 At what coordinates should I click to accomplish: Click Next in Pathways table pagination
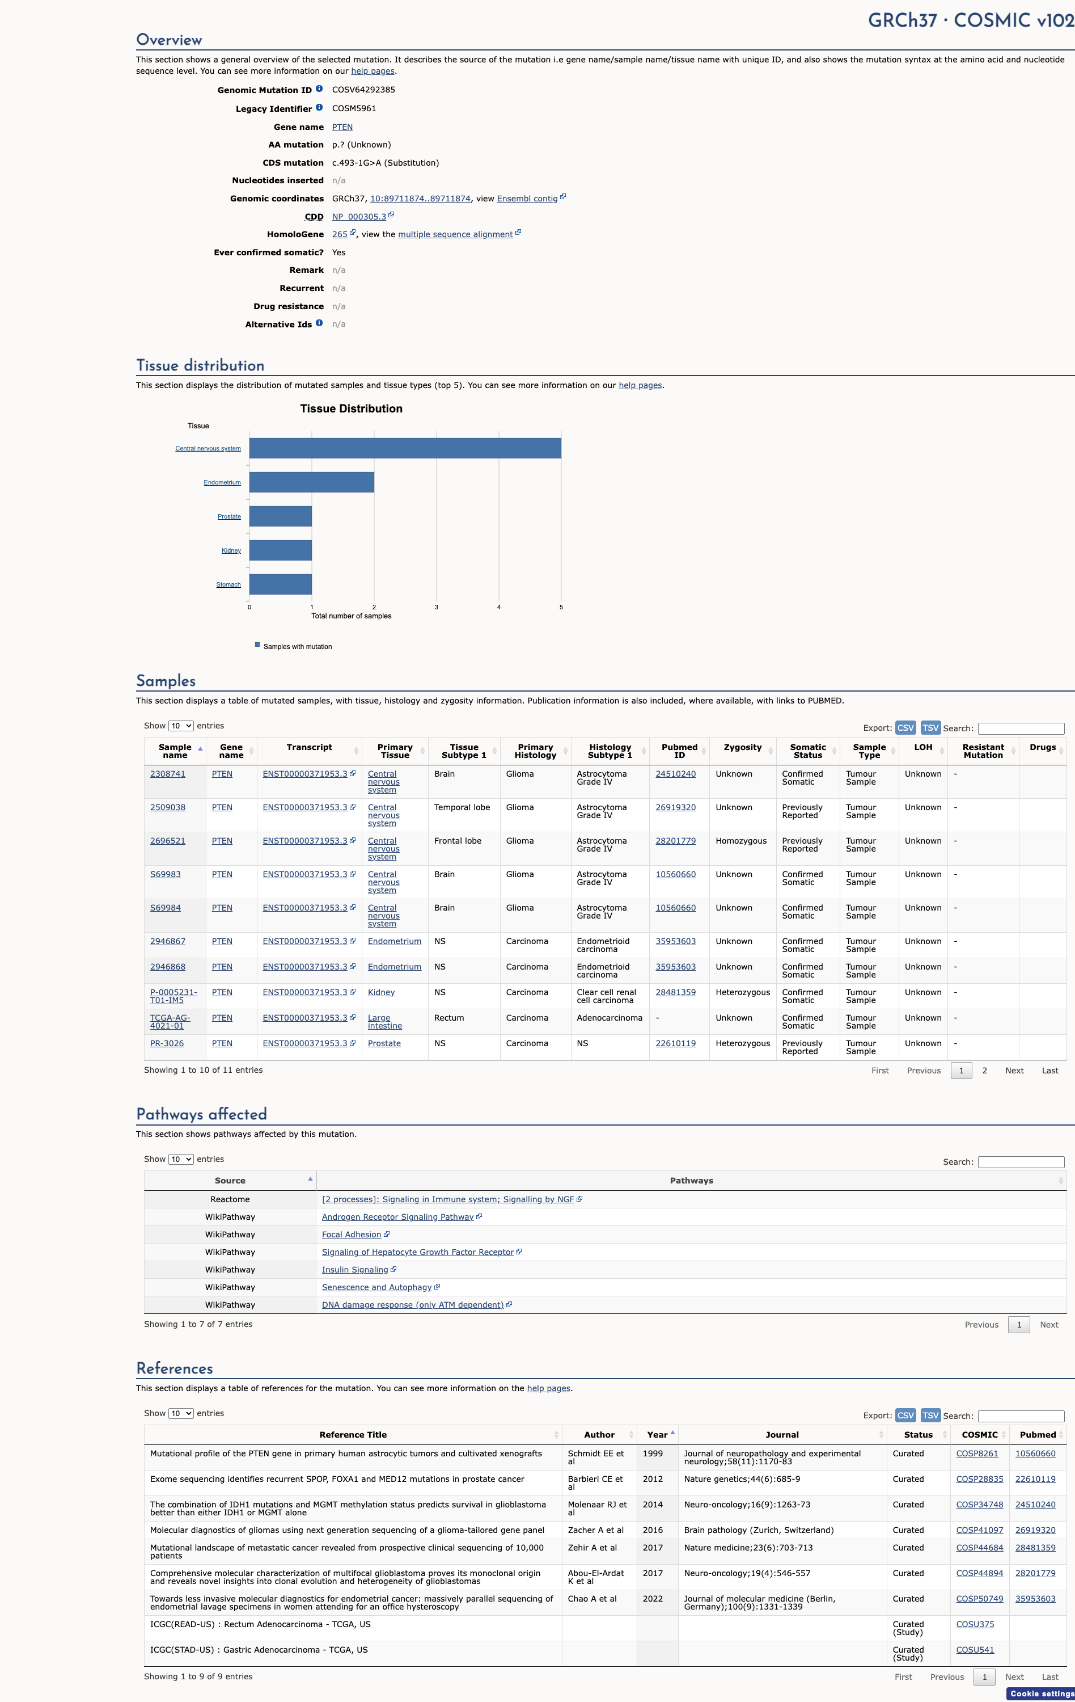point(1049,1325)
